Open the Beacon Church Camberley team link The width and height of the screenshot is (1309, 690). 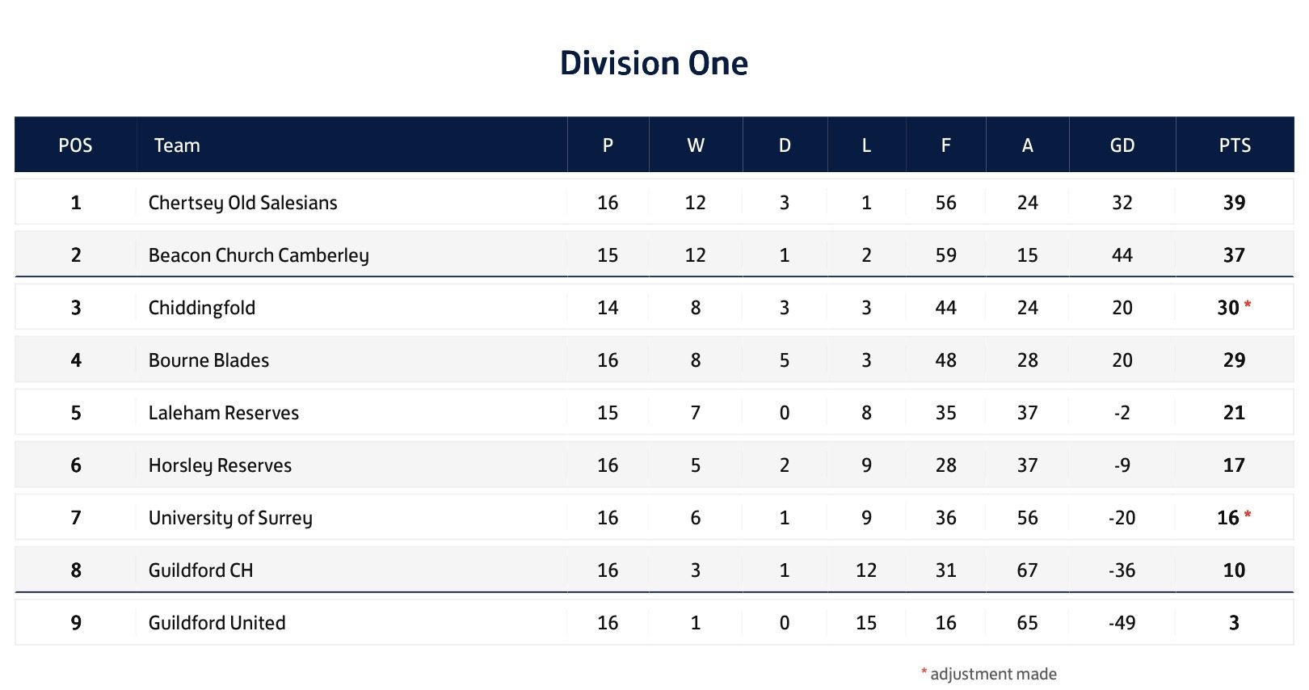point(259,255)
